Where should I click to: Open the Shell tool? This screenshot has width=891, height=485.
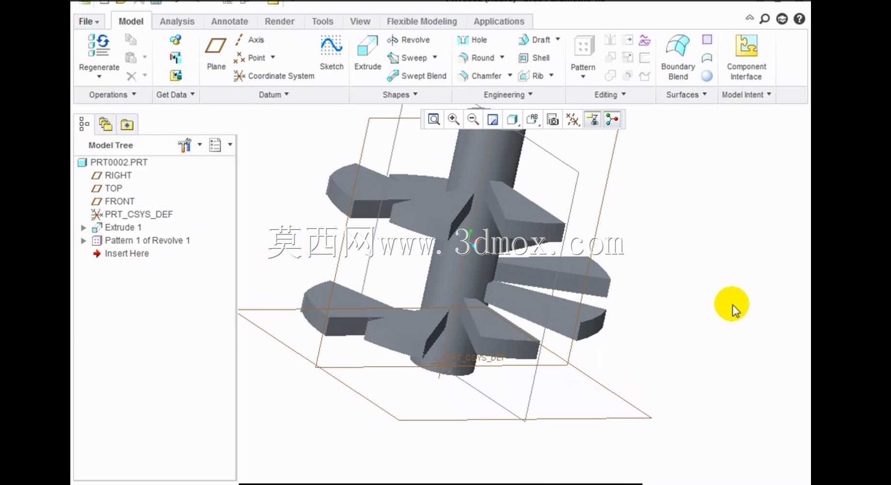pyautogui.click(x=534, y=58)
